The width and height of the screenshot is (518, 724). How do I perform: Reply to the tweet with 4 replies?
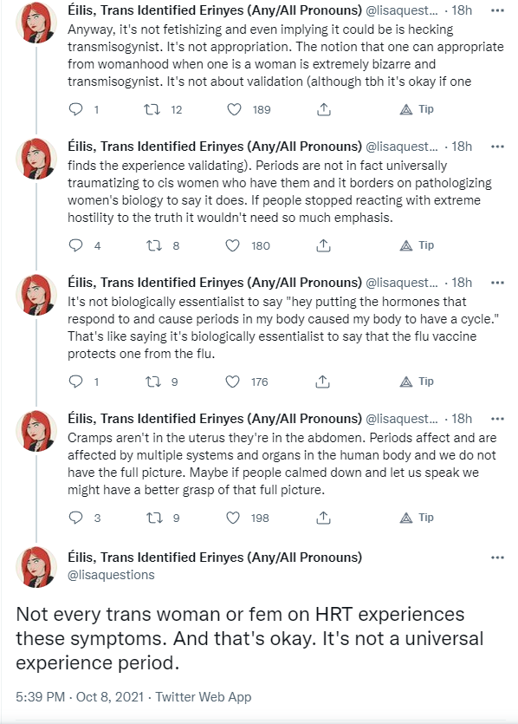pyautogui.click(x=75, y=245)
